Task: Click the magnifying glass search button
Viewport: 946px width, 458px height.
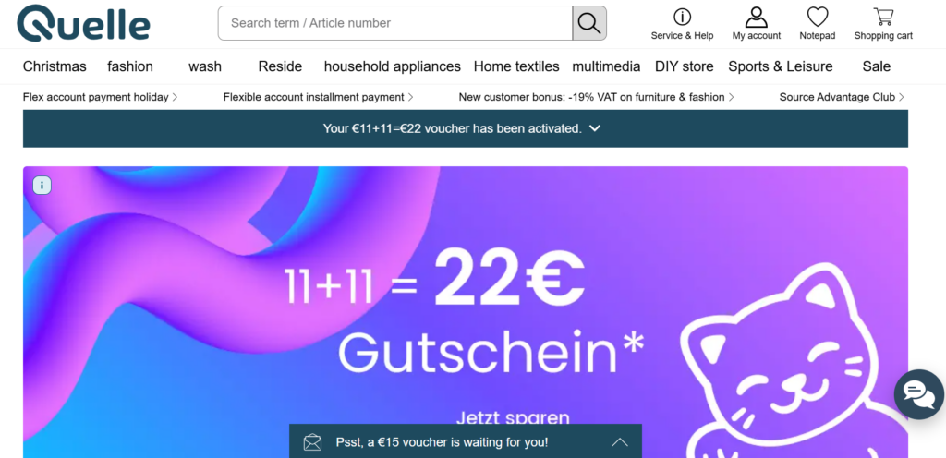Action: tap(588, 23)
